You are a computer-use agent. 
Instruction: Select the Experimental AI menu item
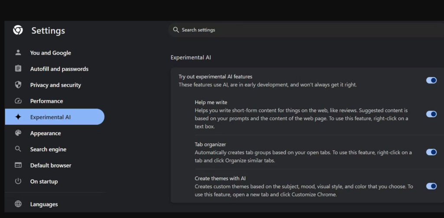click(55, 117)
